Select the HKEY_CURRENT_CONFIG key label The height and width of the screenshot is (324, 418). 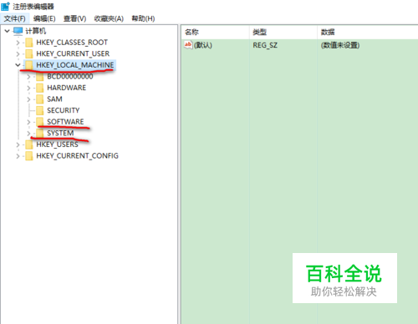77,156
